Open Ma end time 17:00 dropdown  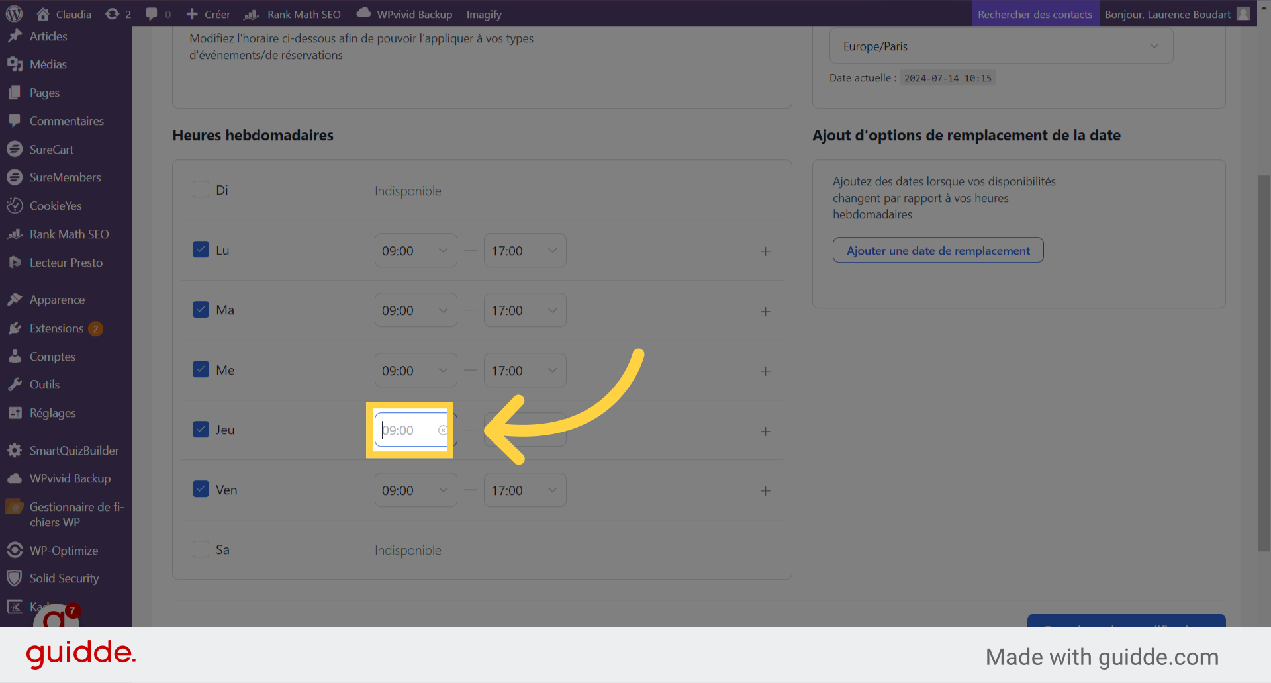[x=525, y=310]
